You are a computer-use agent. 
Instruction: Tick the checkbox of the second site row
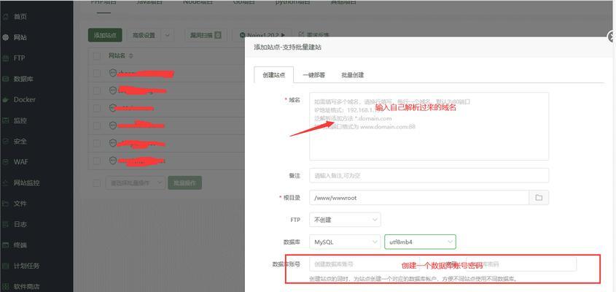[97, 91]
